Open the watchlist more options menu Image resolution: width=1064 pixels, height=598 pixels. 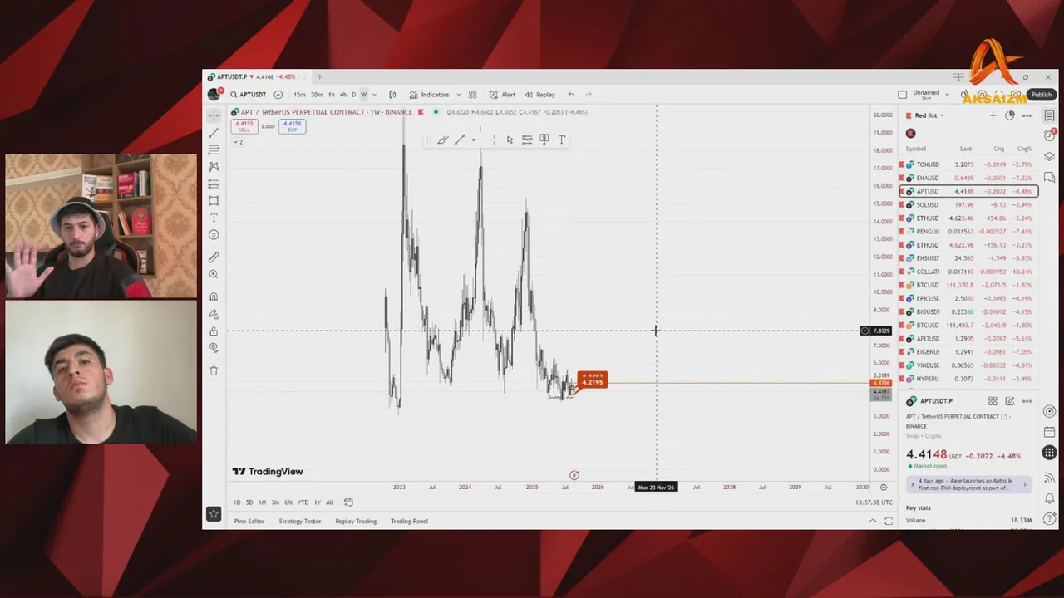(1027, 115)
